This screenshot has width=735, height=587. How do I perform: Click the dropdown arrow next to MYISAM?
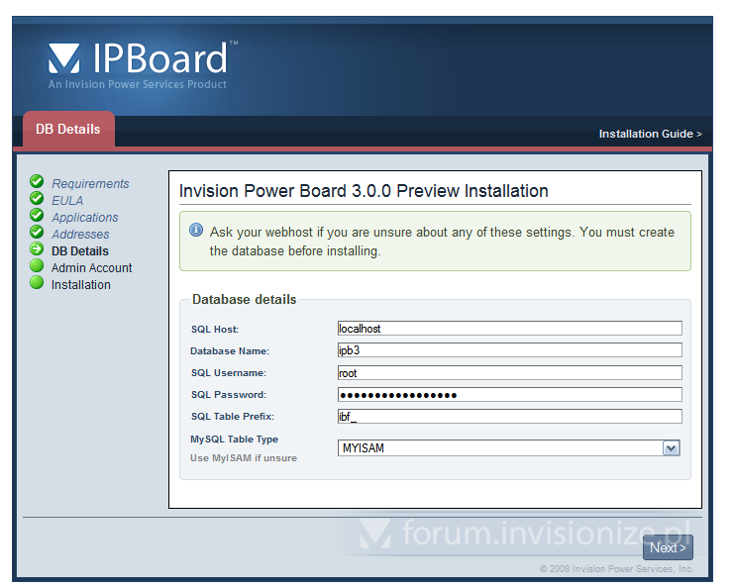671,448
